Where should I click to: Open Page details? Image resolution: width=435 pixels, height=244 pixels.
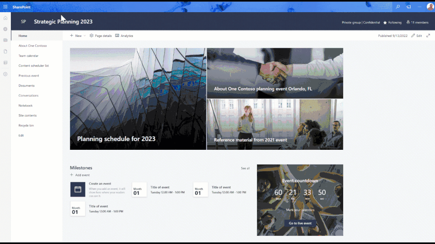[x=101, y=36]
